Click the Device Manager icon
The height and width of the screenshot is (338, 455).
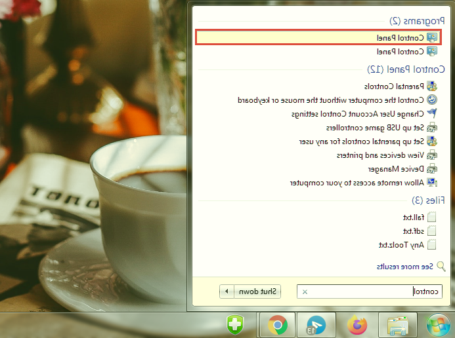pyautogui.click(x=431, y=168)
